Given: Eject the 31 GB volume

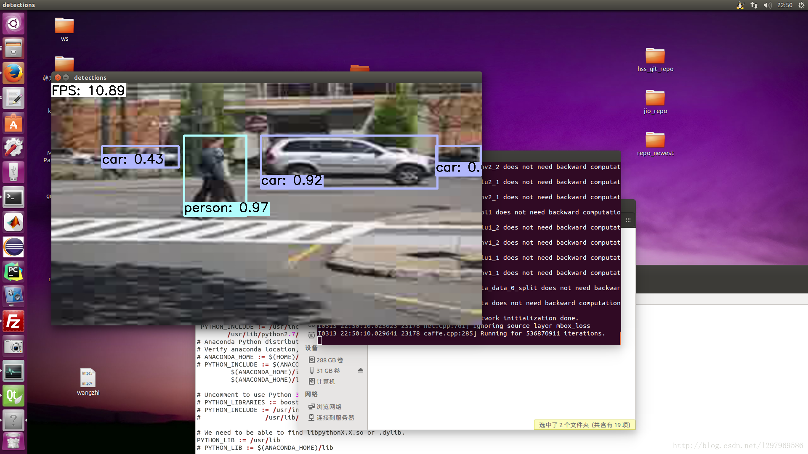Looking at the screenshot, I should (x=361, y=370).
